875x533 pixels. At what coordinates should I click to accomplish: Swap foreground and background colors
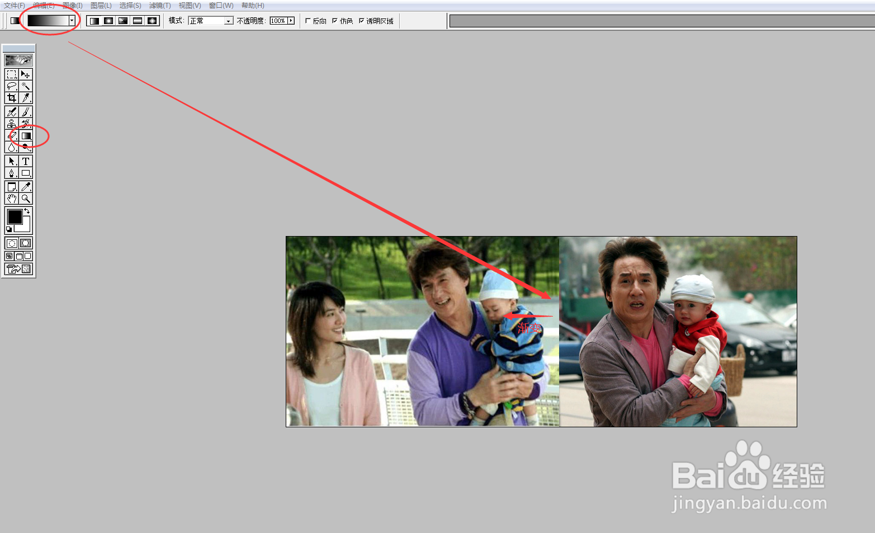click(x=27, y=211)
